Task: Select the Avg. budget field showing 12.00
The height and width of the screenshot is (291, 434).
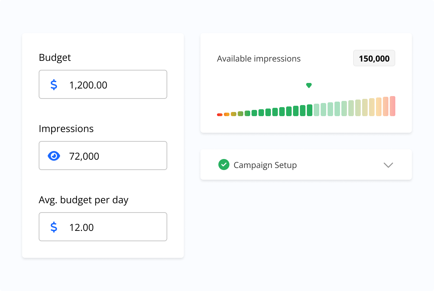Action: tap(111, 227)
